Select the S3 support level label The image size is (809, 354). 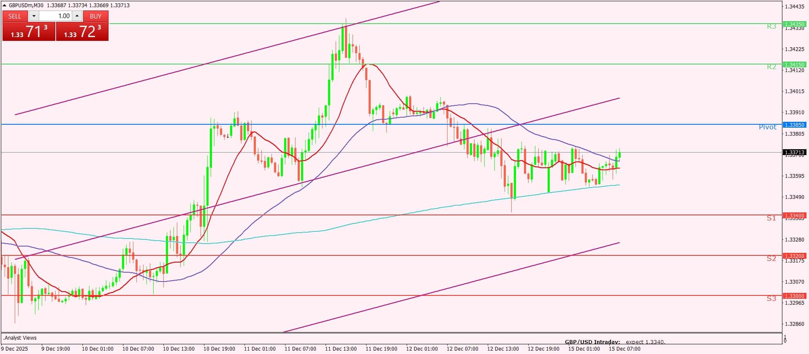(x=771, y=298)
